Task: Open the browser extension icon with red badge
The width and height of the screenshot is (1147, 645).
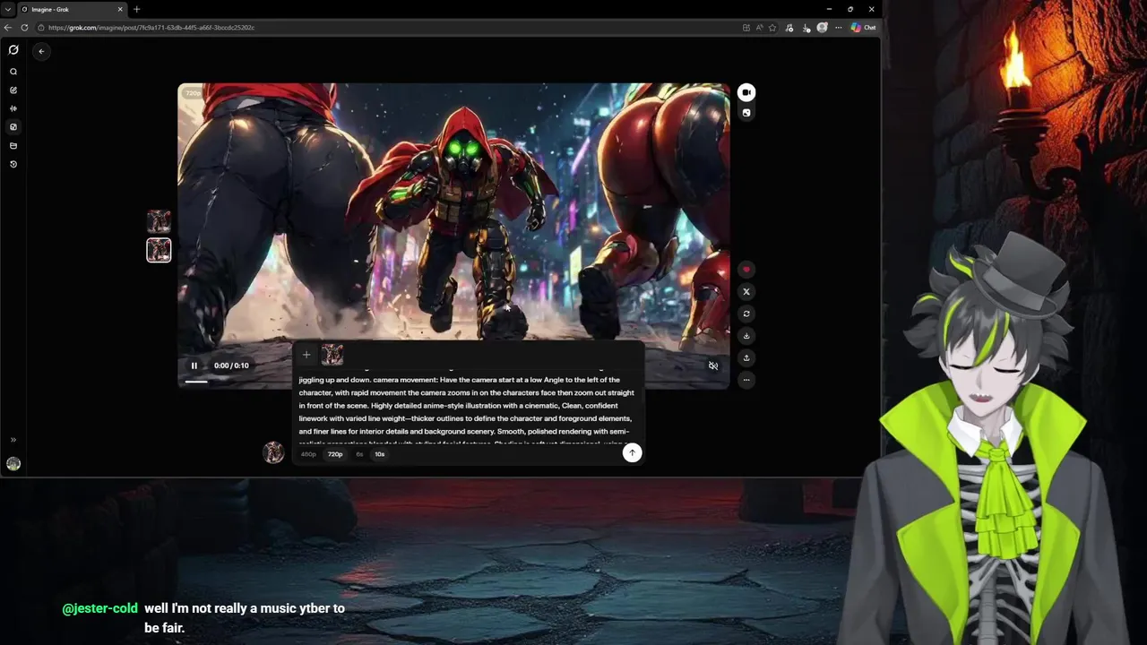Action: pos(789,28)
